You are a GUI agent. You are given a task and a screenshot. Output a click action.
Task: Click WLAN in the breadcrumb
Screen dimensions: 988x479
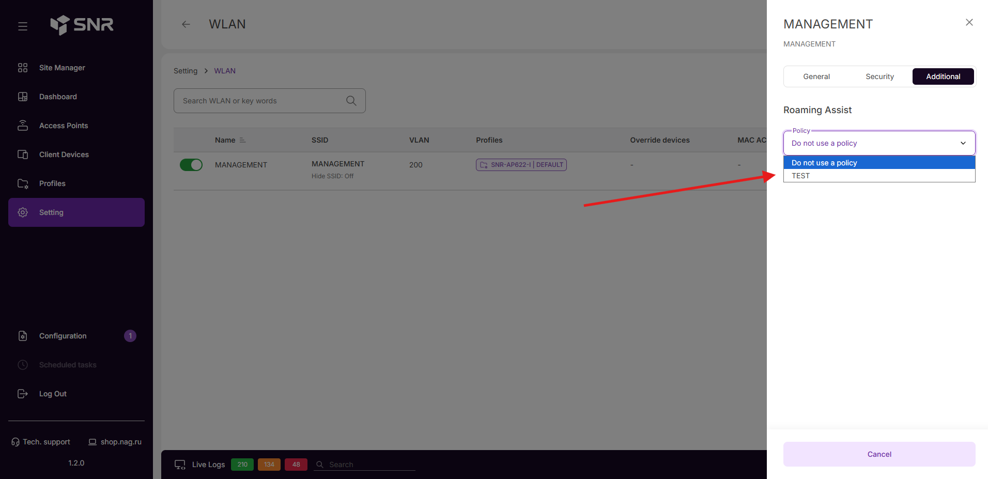pos(225,71)
